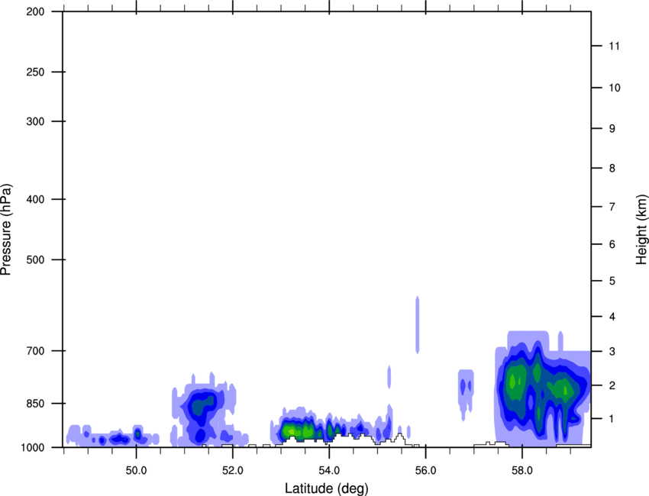Click the 52.0 latitude label

pyautogui.click(x=233, y=471)
